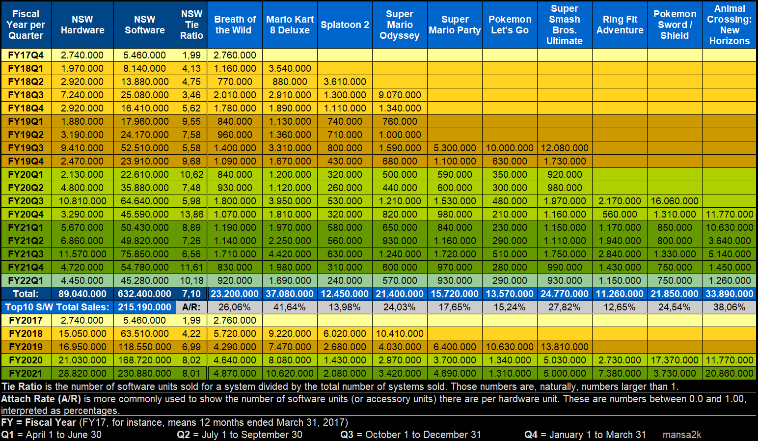
Task: Select the 13,86 tie ratio cell
Action: (x=191, y=214)
